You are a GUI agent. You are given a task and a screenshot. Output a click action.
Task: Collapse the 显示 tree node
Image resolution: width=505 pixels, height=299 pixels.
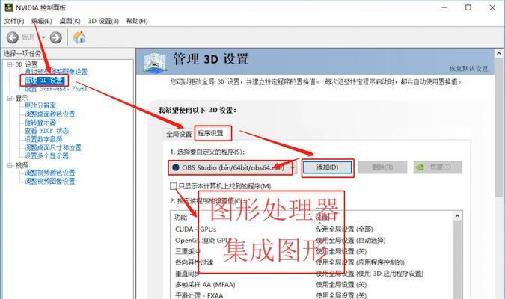coord(10,98)
